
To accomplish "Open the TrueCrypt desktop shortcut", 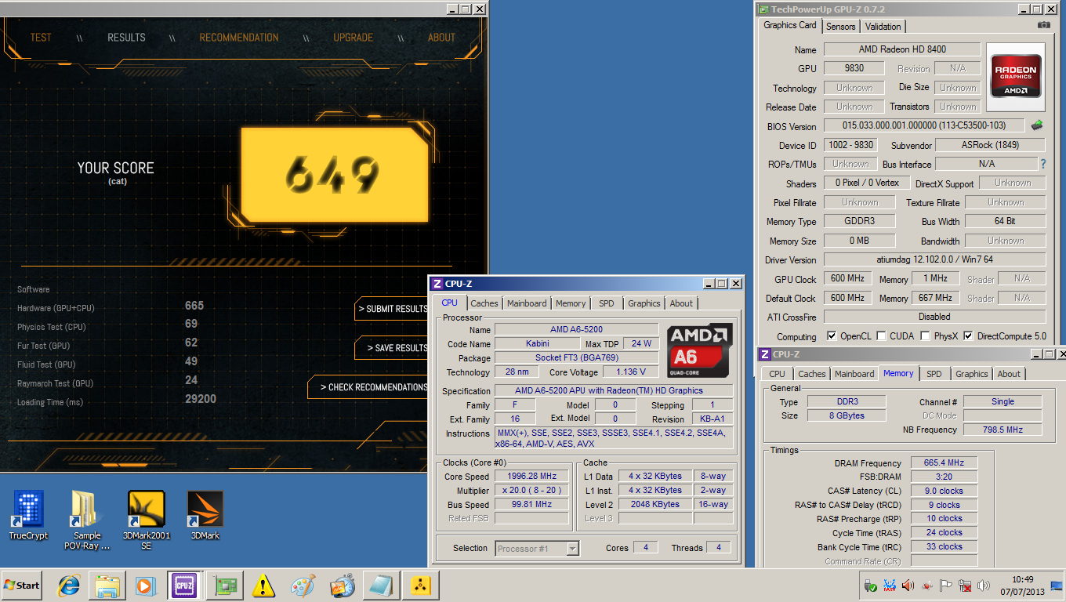I will (28, 516).
